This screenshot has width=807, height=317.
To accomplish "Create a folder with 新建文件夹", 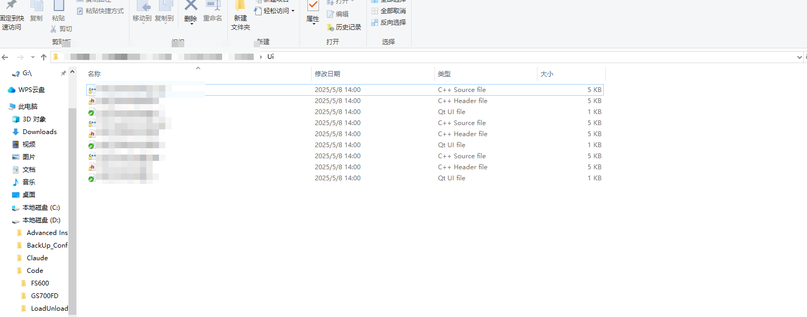I will (x=241, y=16).
